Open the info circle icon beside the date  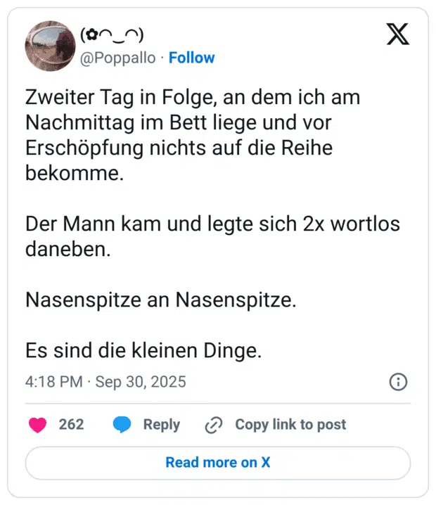pos(398,382)
